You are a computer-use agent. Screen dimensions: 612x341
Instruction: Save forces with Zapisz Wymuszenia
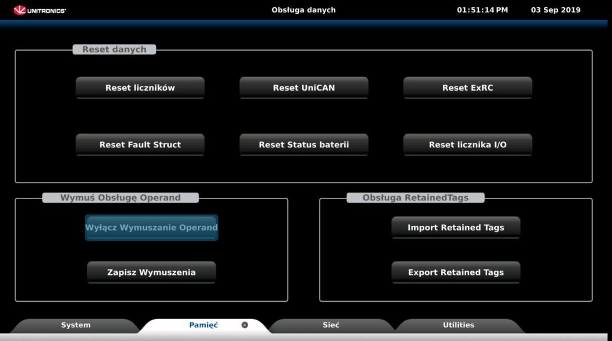tap(151, 272)
